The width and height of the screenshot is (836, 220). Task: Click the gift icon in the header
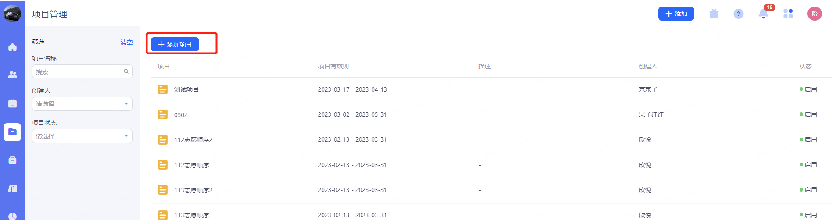pos(714,14)
